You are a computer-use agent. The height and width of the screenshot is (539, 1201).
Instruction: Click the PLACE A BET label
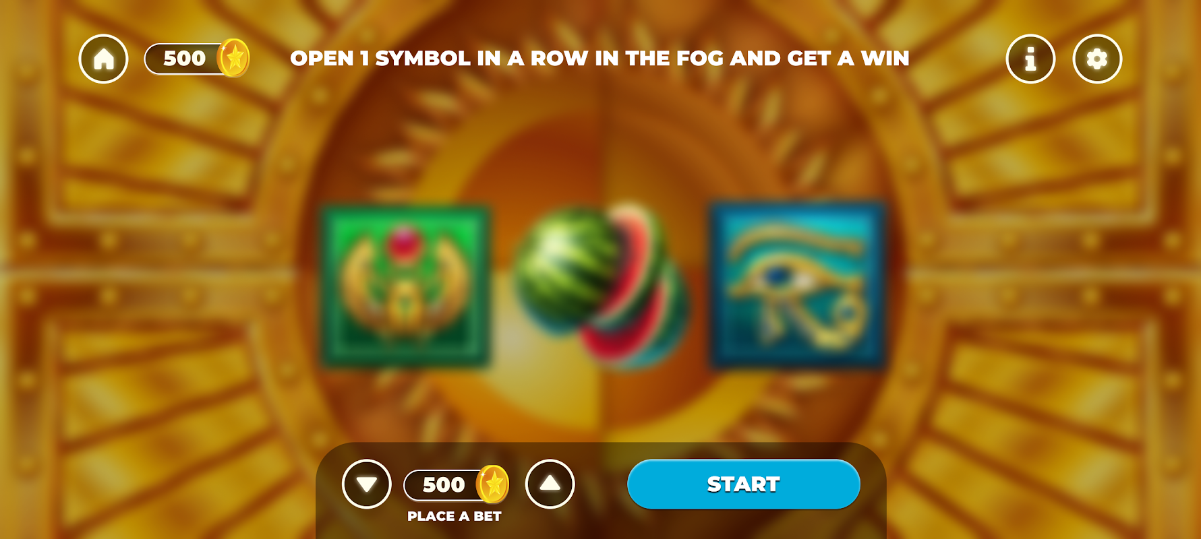pos(455,516)
